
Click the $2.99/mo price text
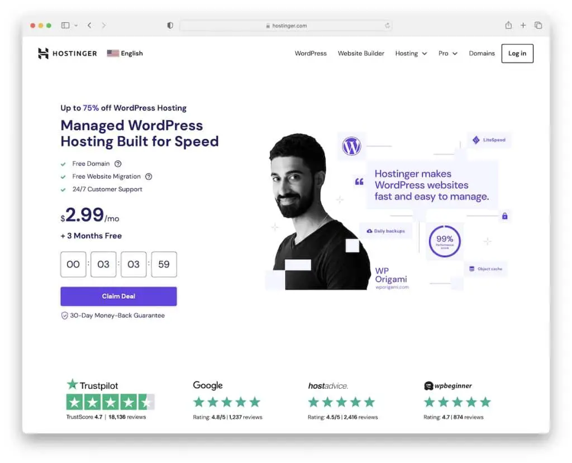[x=90, y=215]
